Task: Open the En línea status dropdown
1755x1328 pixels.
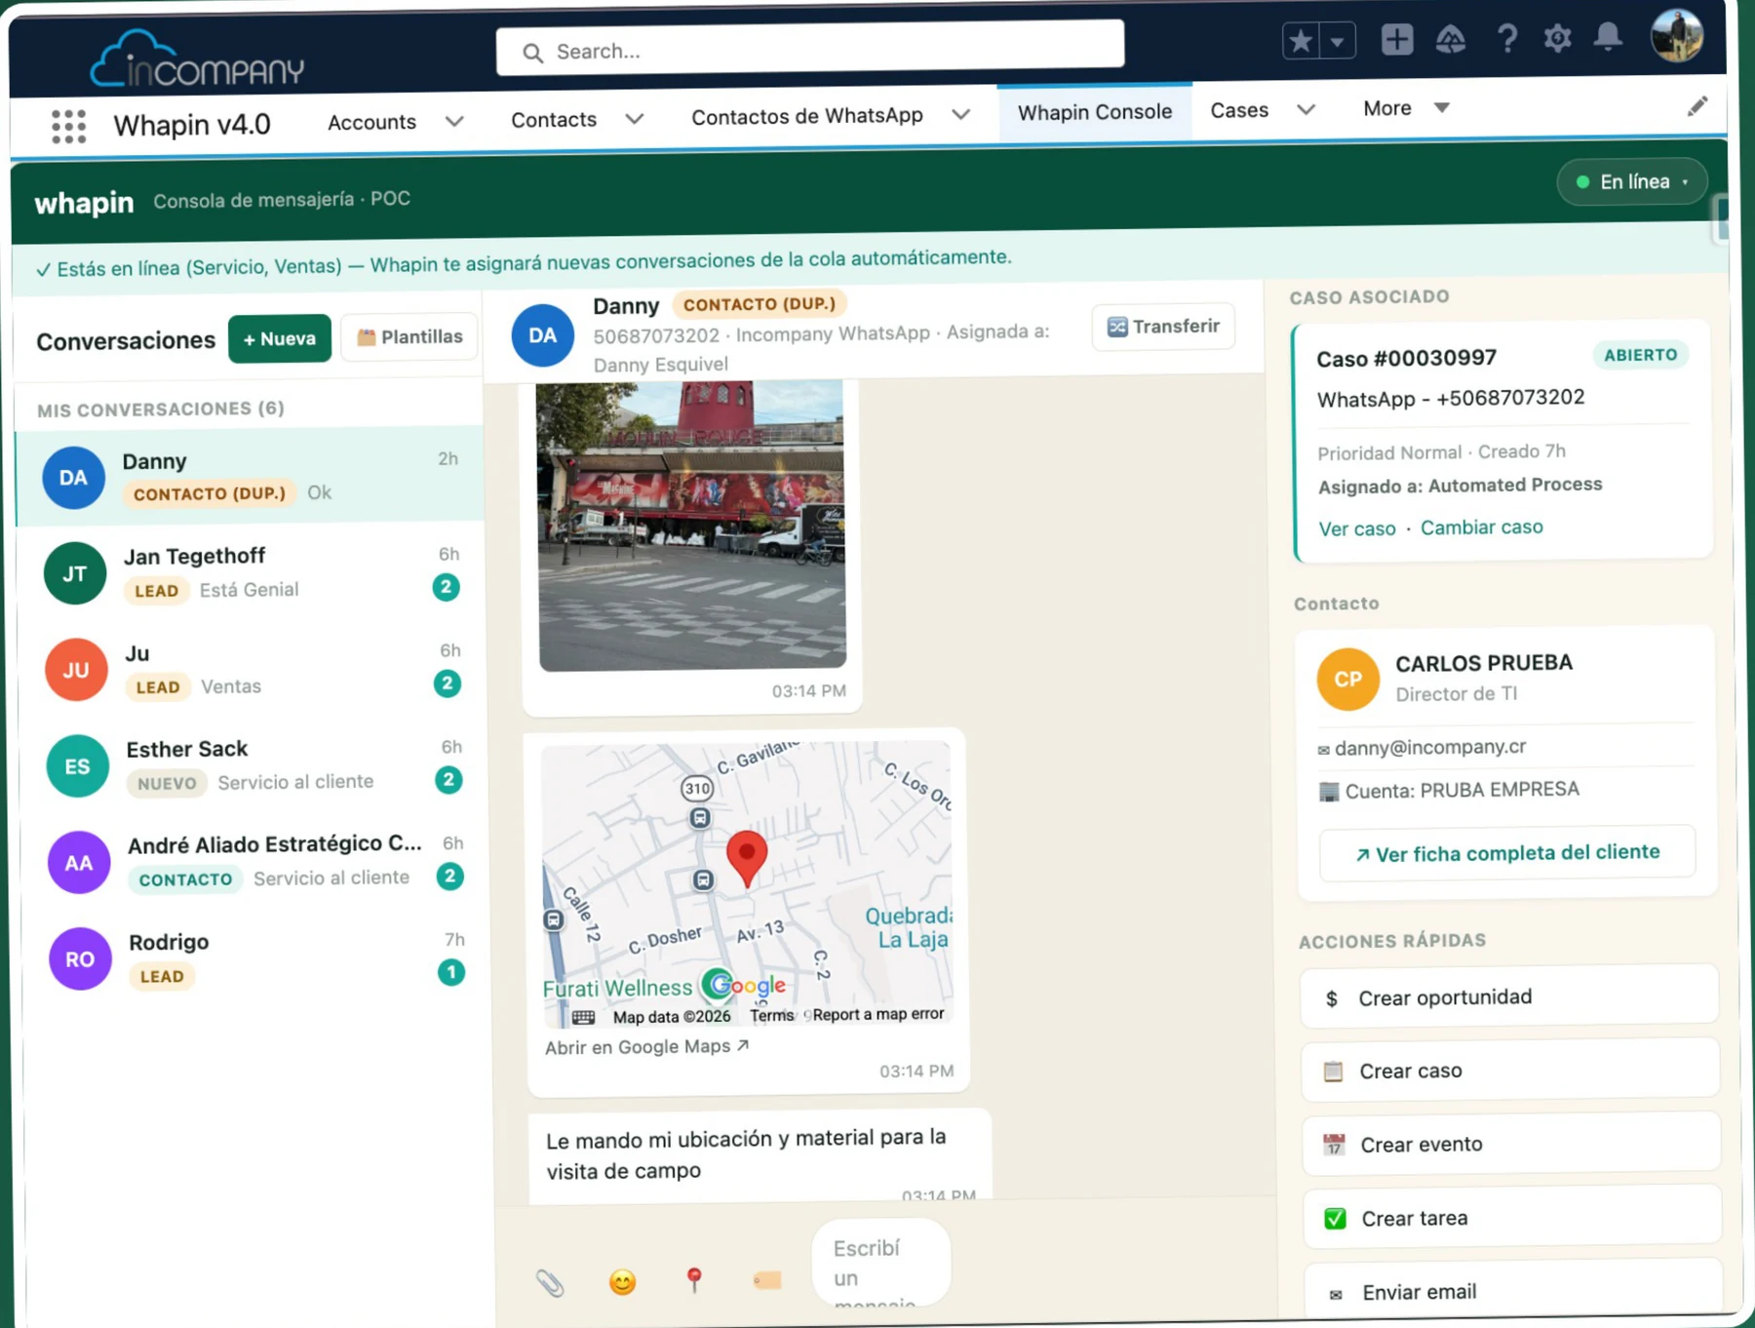Action: point(1632,181)
